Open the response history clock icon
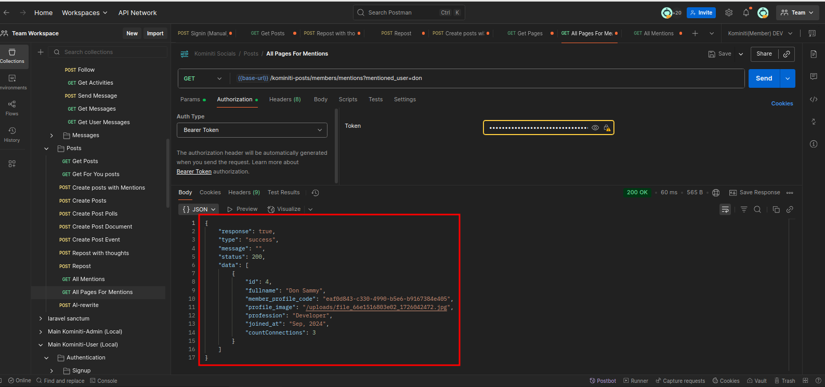This screenshot has width=825, height=387. 315,193
